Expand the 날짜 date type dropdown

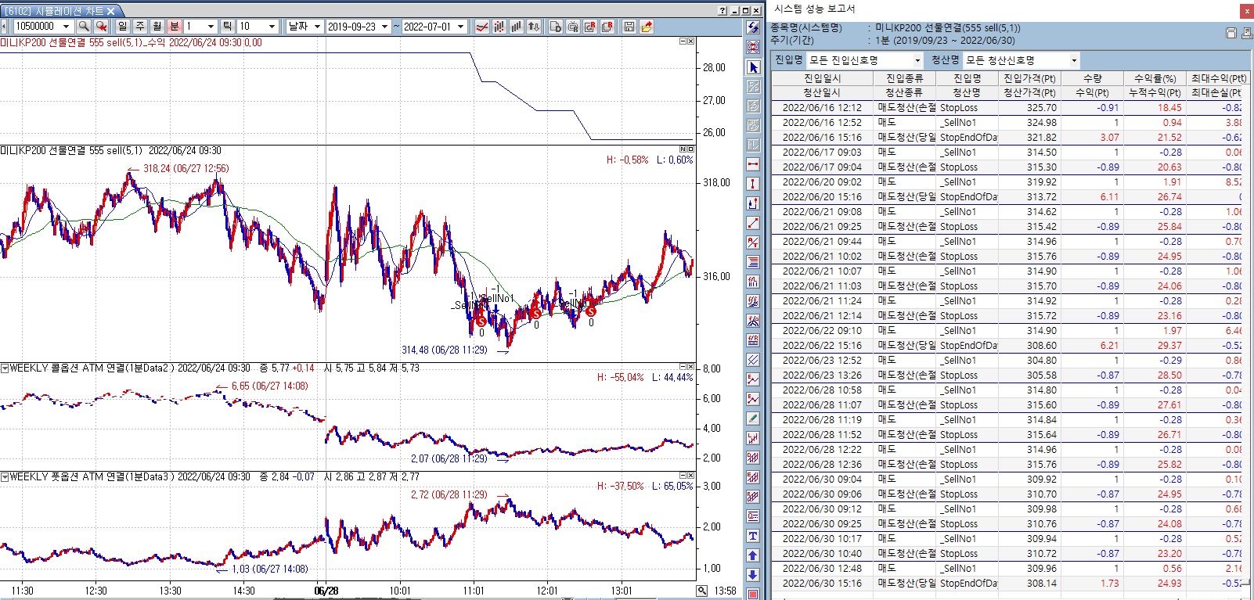(x=317, y=27)
